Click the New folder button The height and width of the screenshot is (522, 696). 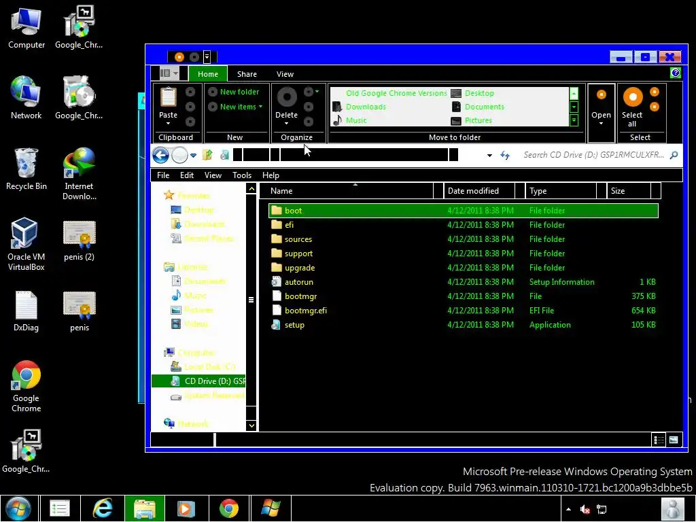coord(234,92)
